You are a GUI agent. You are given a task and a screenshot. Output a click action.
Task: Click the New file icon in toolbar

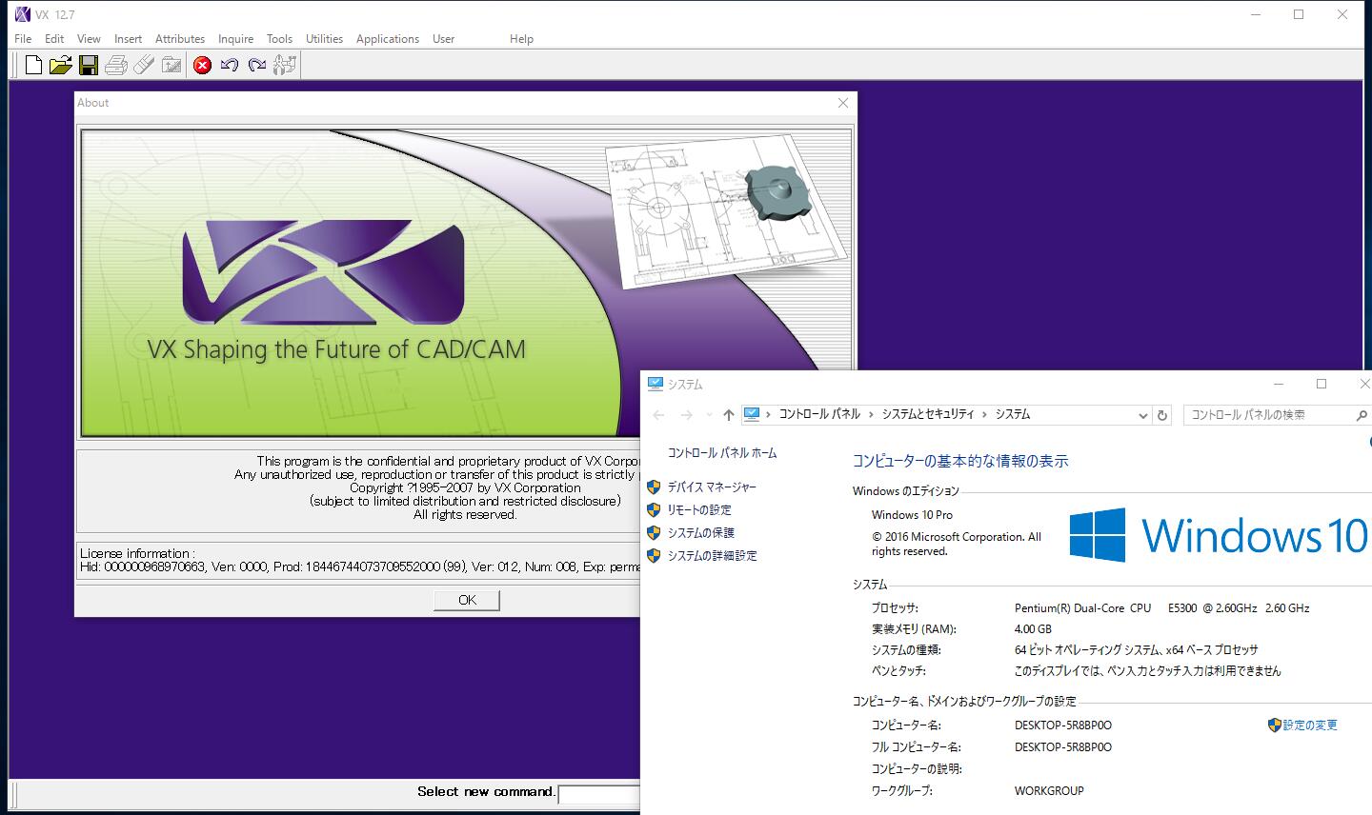click(x=33, y=65)
